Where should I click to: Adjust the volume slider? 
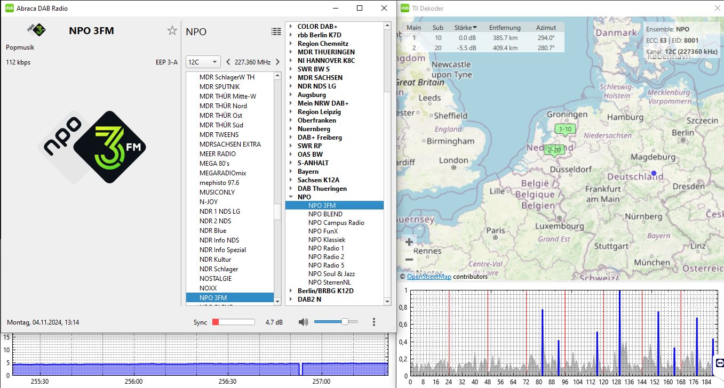tap(345, 322)
